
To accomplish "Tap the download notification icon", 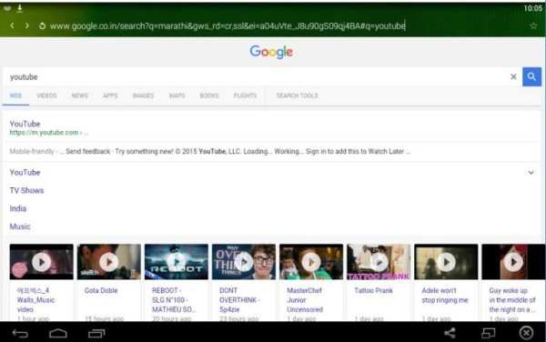I will point(20,8).
